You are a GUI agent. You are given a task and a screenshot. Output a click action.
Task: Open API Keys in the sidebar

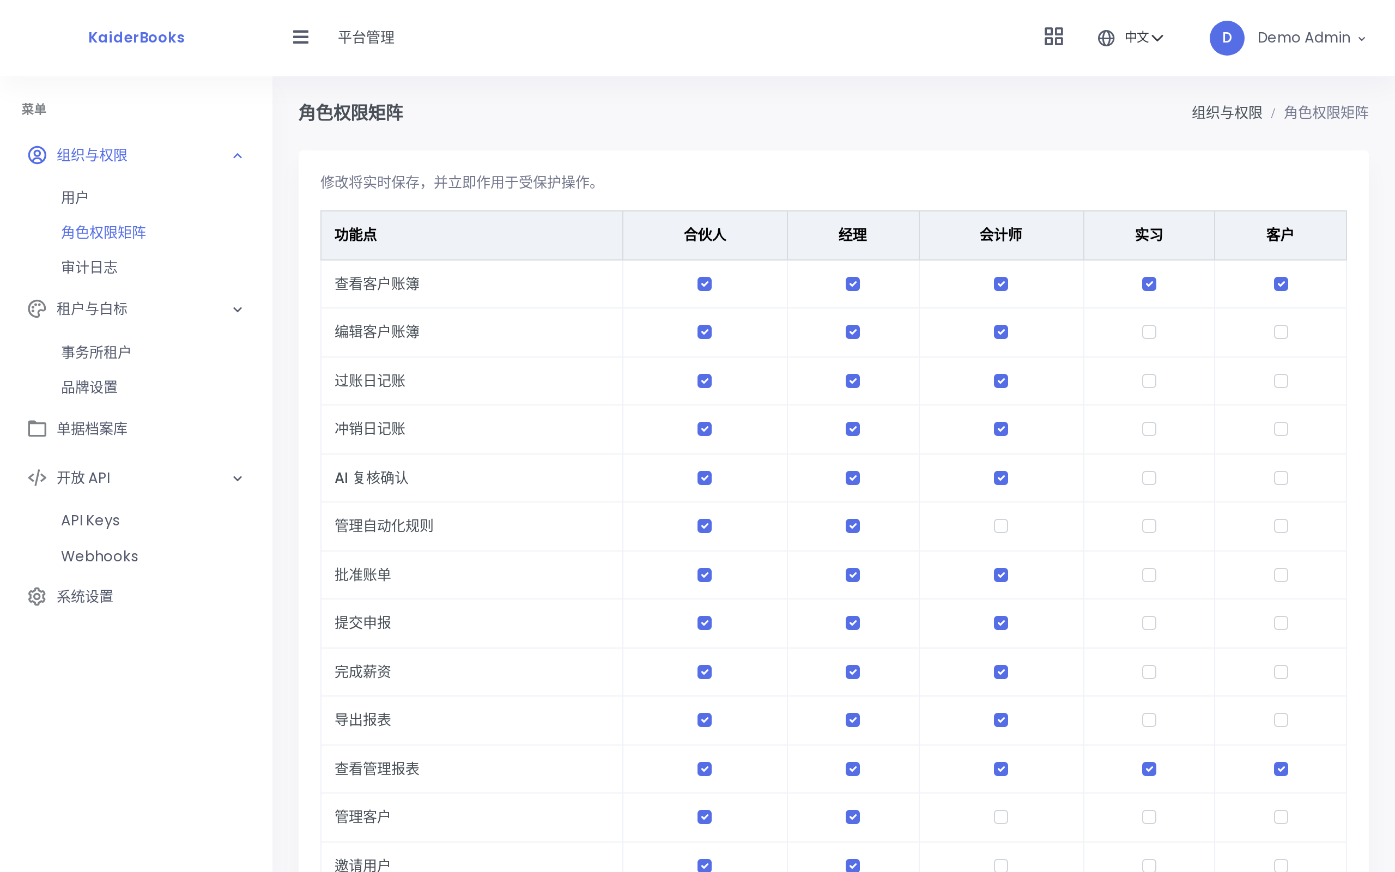(90, 521)
